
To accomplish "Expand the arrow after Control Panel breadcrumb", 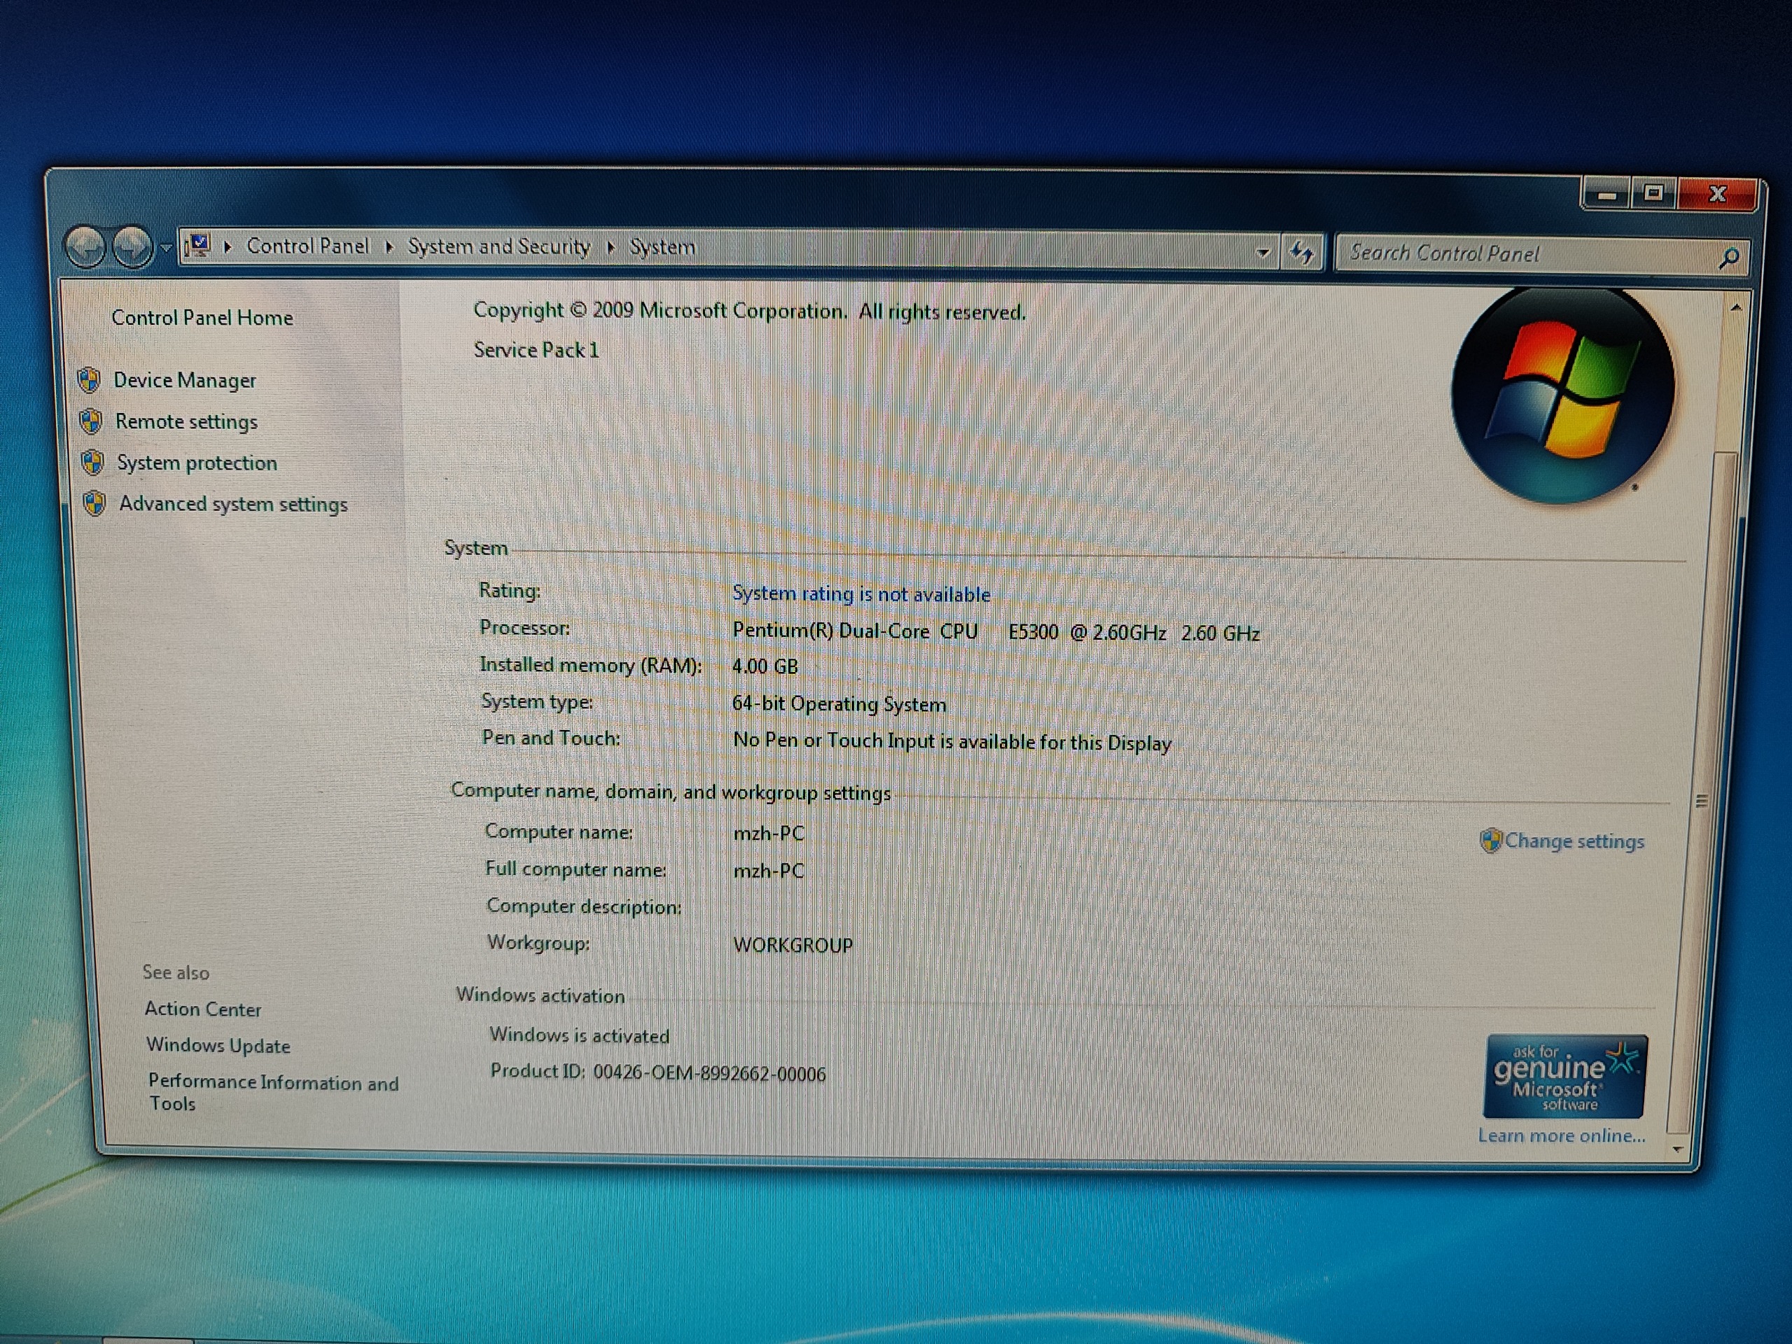I will click(390, 247).
